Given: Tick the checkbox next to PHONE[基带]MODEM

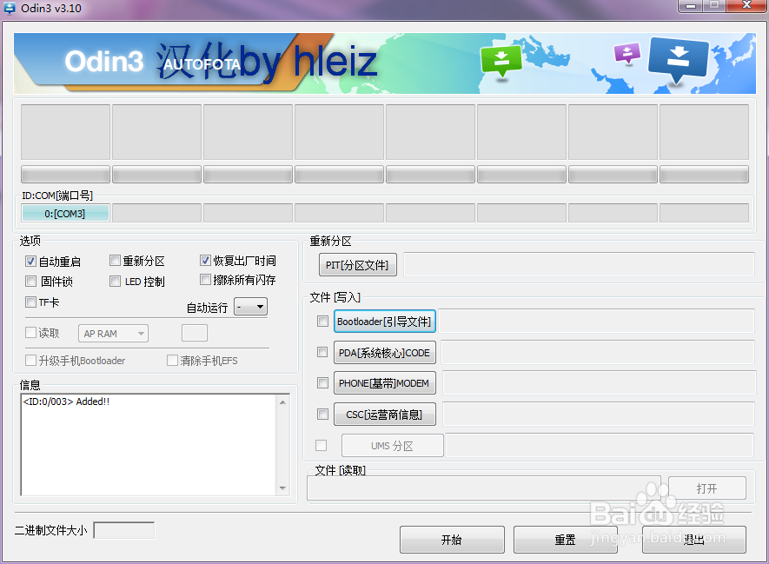Looking at the screenshot, I should pos(322,383).
